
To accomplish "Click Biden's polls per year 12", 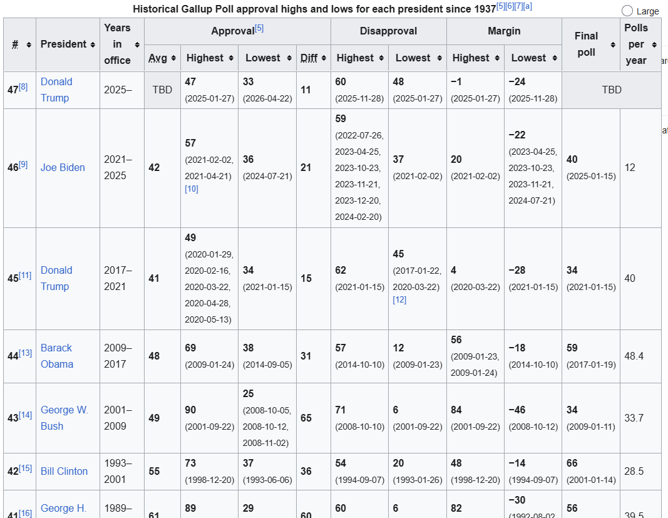I will [x=630, y=167].
